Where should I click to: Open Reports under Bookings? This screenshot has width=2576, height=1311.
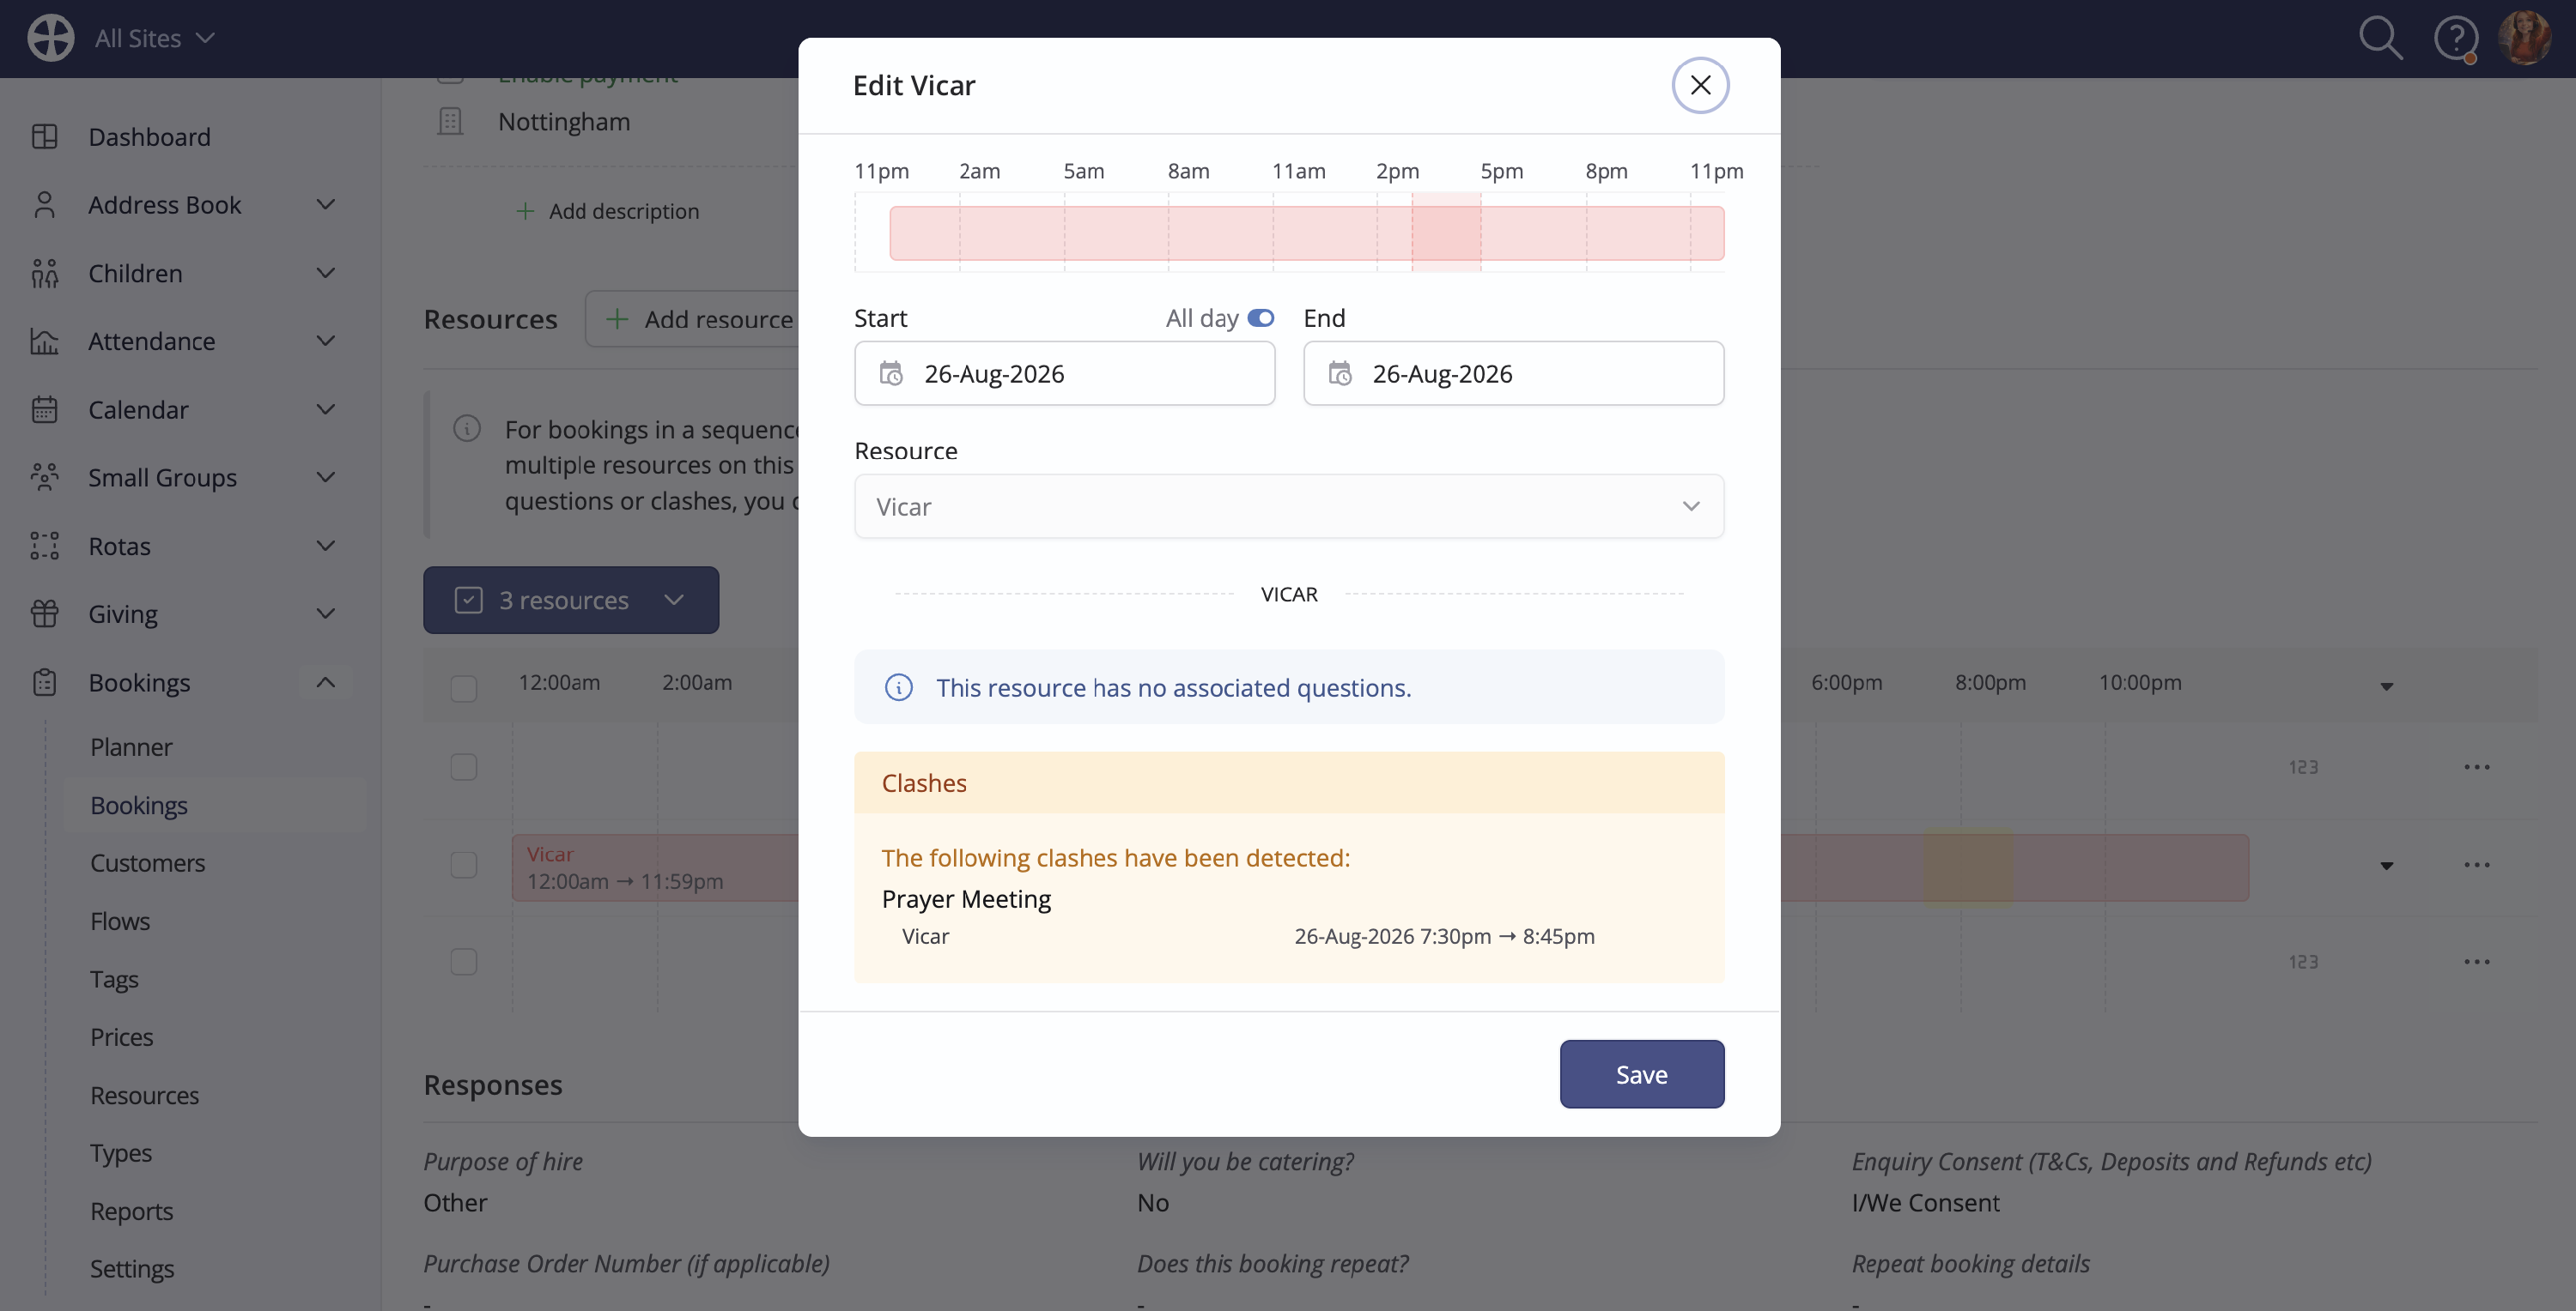[x=132, y=1210]
